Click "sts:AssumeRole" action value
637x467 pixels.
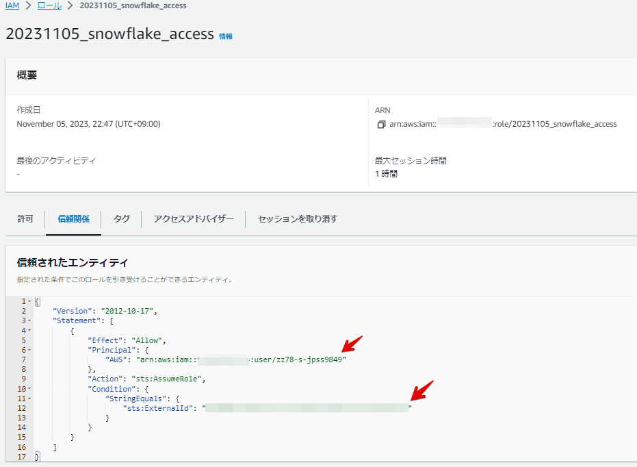[166, 379]
